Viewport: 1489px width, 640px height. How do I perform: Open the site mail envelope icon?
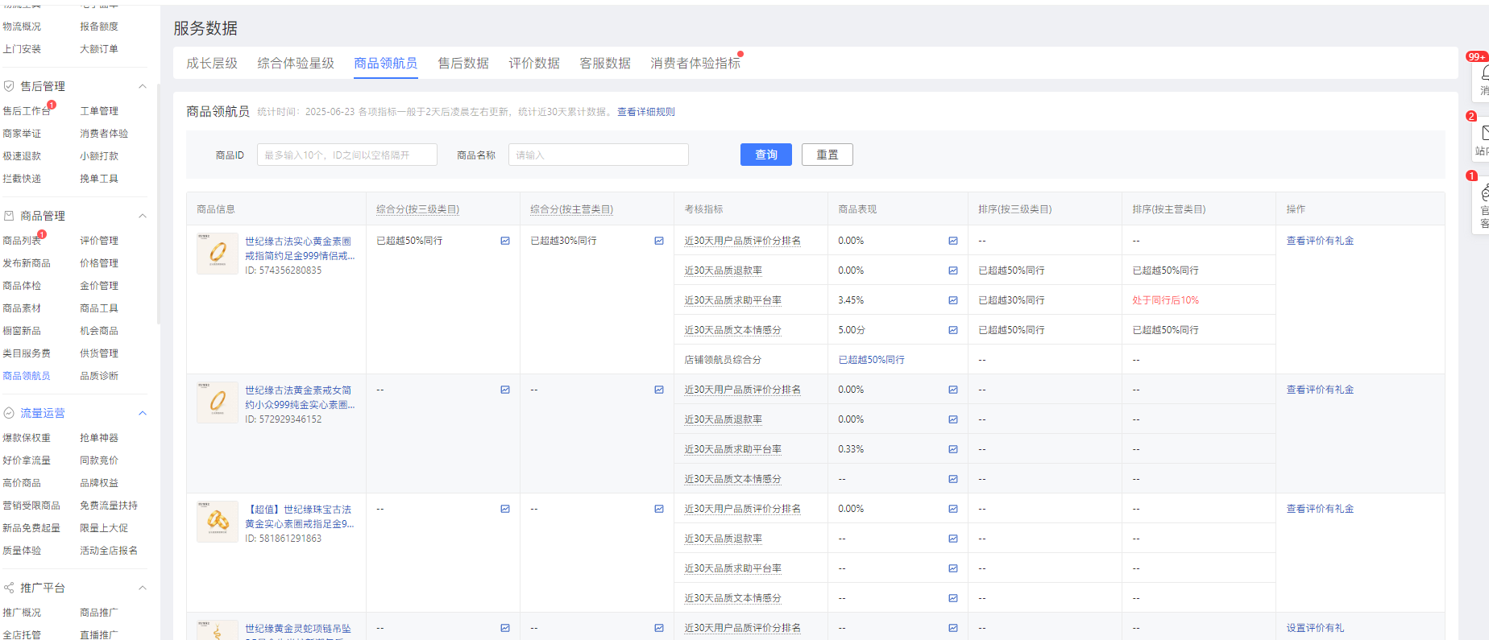click(x=1483, y=134)
